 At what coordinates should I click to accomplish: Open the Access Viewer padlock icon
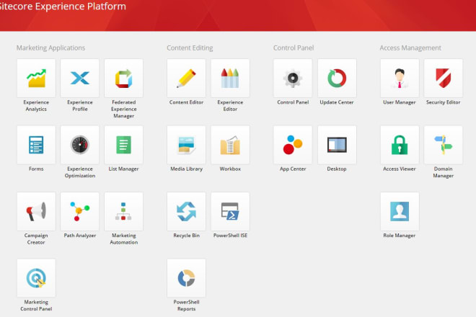tap(400, 145)
